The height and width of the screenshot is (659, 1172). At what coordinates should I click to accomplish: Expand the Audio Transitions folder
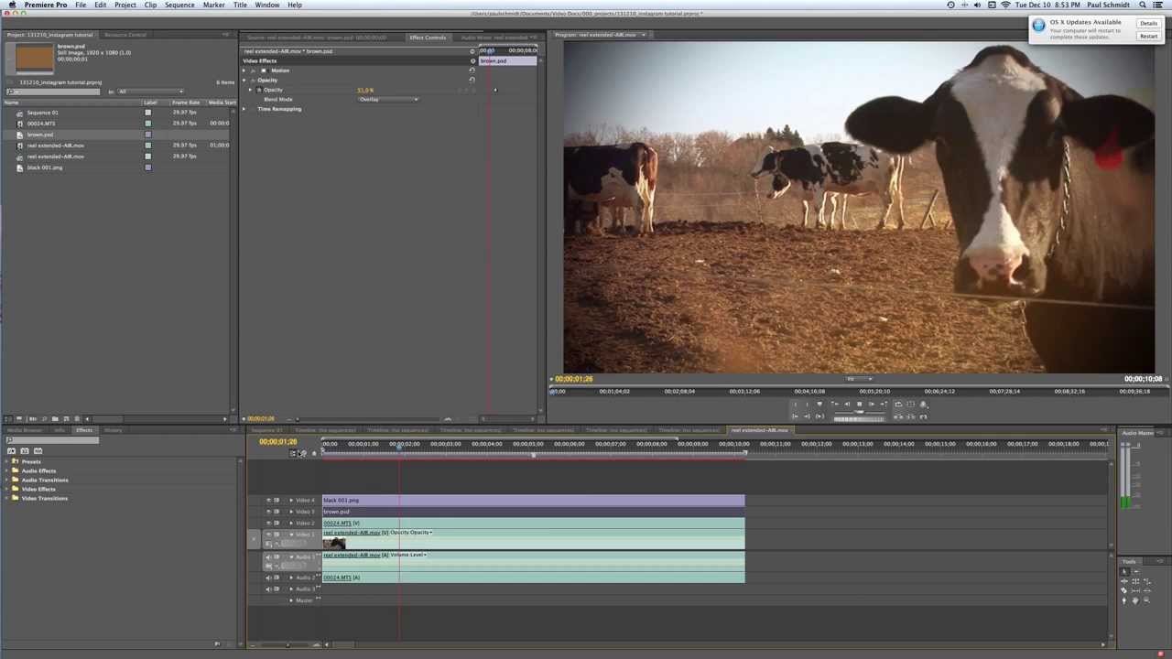coord(7,480)
